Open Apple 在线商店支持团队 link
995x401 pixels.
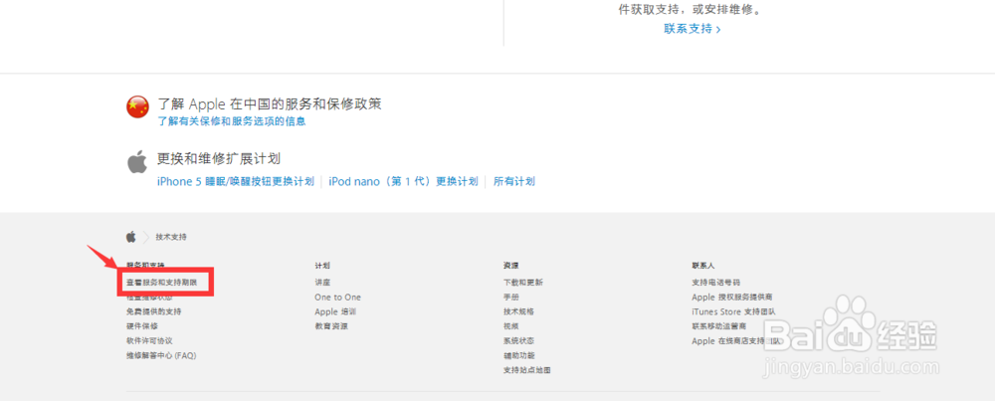736,340
